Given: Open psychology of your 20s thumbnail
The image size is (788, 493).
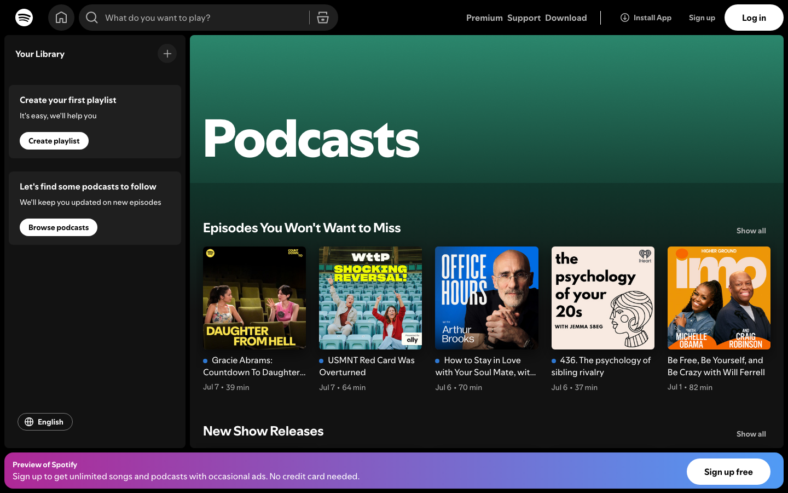Looking at the screenshot, I should (x=603, y=298).
